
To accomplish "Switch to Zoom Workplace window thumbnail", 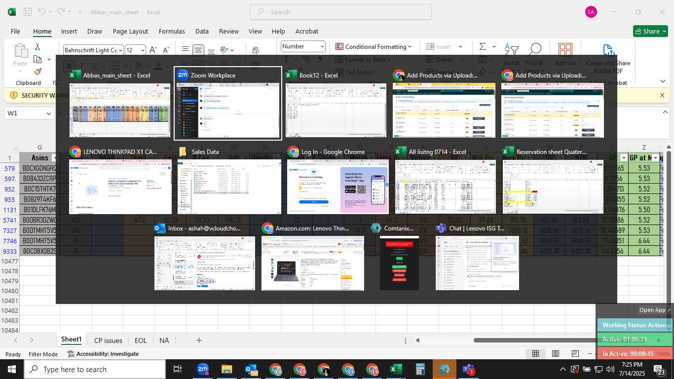I will coord(228,104).
